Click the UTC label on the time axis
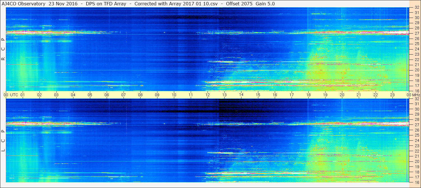The height and width of the screenshot is (188, 421). [14, 95]
